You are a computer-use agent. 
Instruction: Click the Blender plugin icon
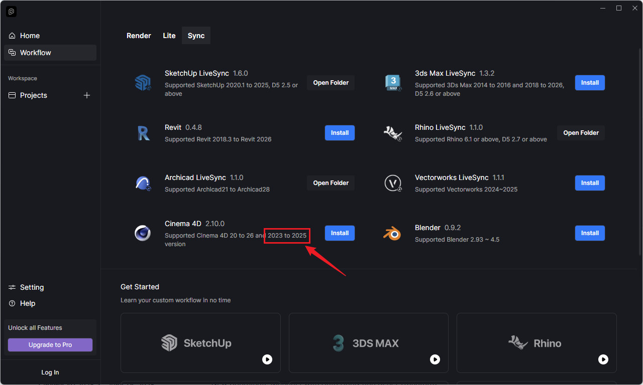coord(393,233)
